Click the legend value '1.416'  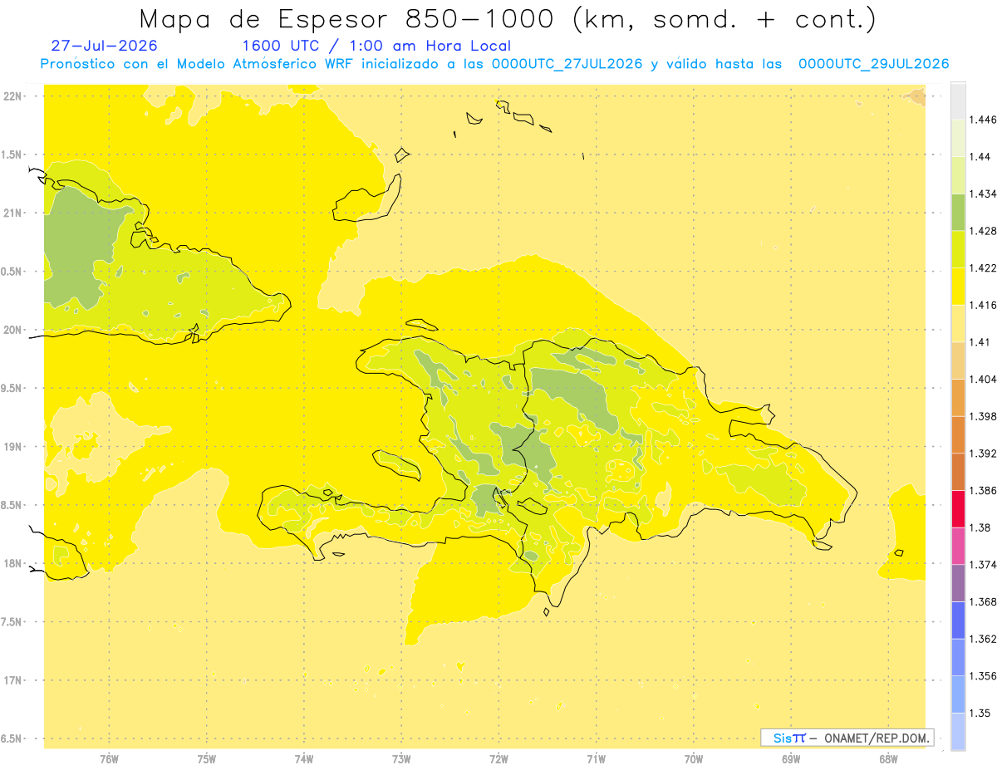(984, 305)
